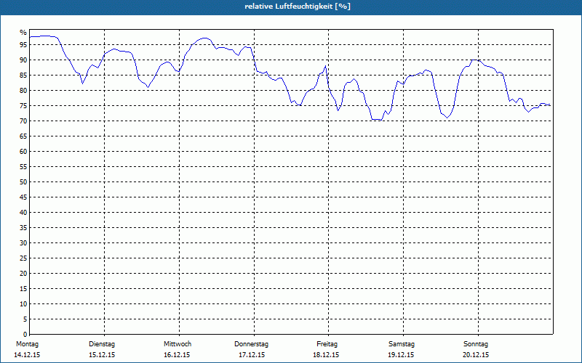Click the y-axis value '20'

point(23,274)
